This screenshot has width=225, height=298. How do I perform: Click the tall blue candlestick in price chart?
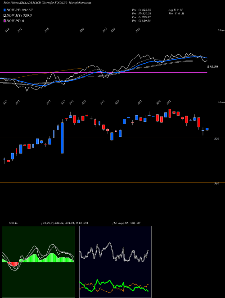tap(62, 138)
